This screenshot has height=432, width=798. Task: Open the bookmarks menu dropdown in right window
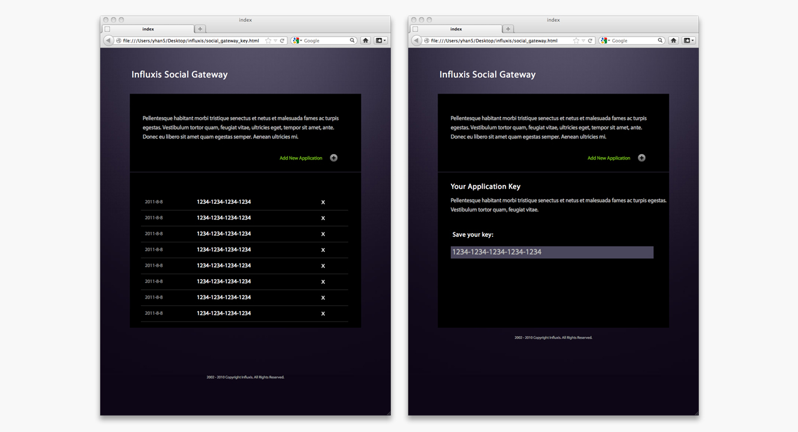pyautogui.click(x=689, y=41)
